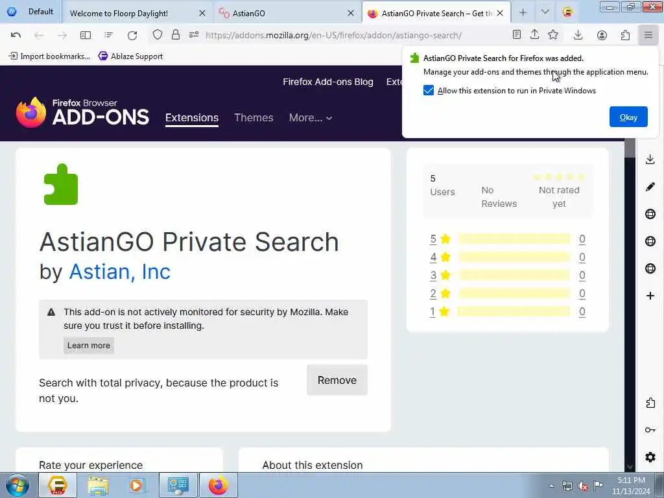Untick Allow extension in Private Windows
664x498 pixels.
click(x=429, y=90)
